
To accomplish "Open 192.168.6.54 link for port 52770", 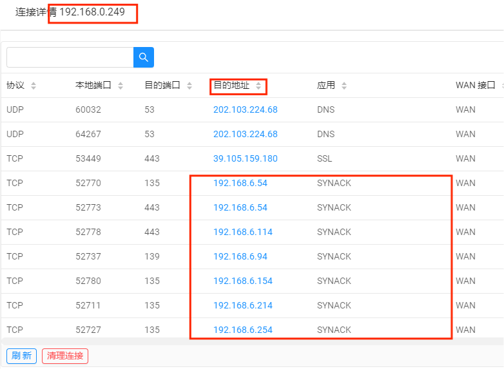I will point(240,183).
